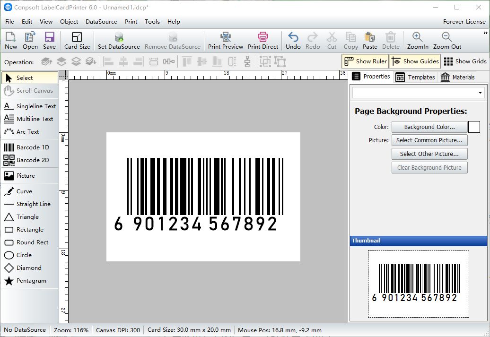Select the Picture tool

click(x=30, y=175)
